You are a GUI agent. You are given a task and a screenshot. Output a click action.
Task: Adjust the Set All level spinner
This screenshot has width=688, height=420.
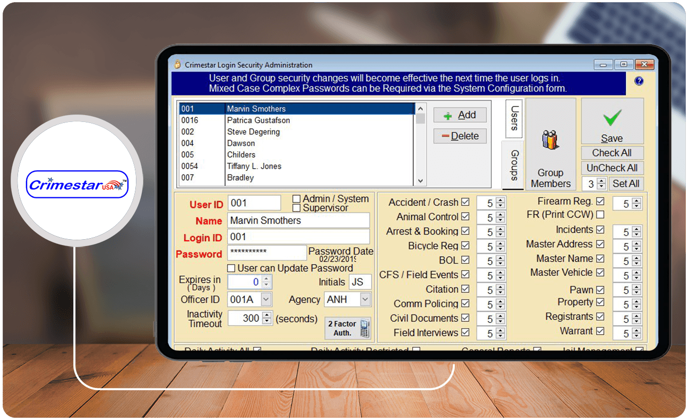[x=601, y=184]
